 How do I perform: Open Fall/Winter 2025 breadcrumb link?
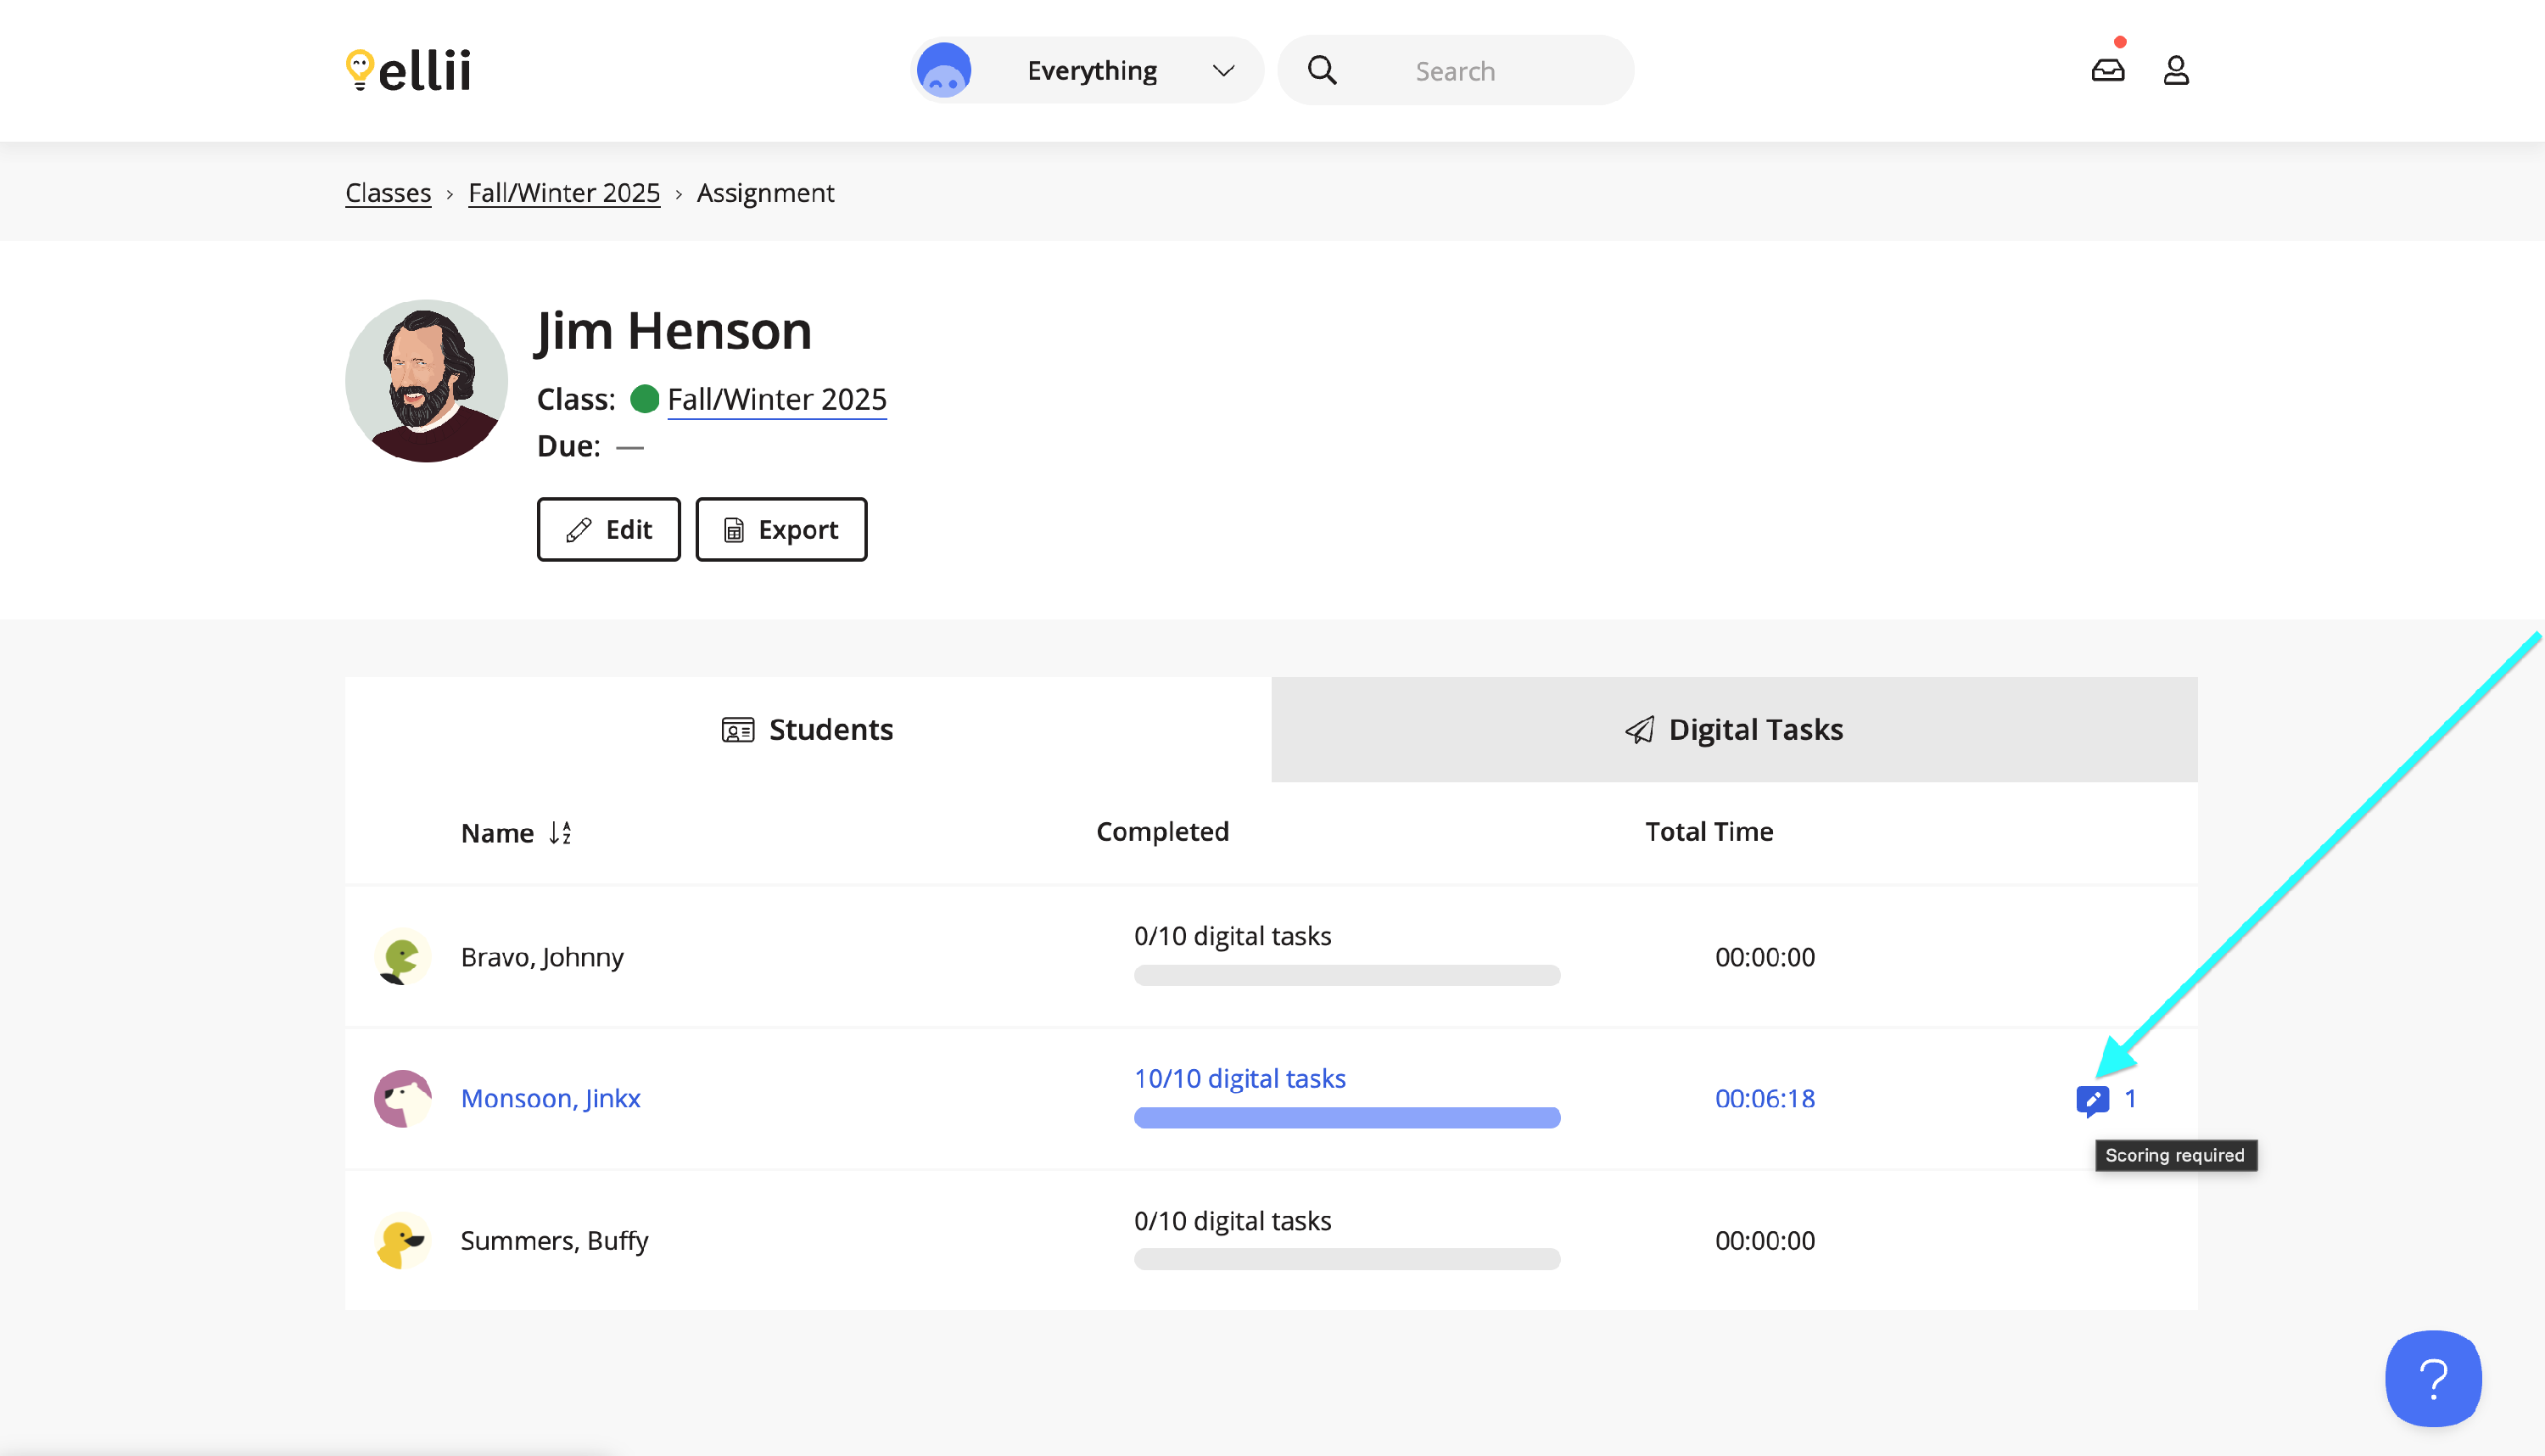(x=564, y=192)
